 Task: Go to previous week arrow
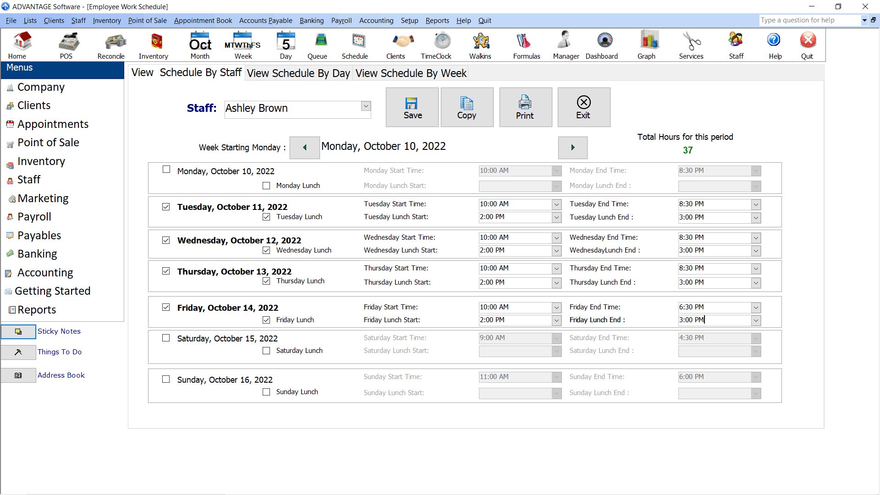[305, 148]
